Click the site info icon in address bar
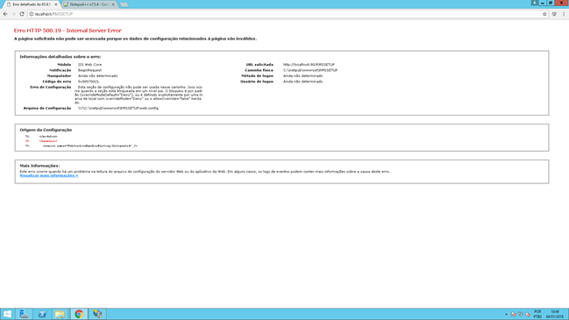 [32, 14]
